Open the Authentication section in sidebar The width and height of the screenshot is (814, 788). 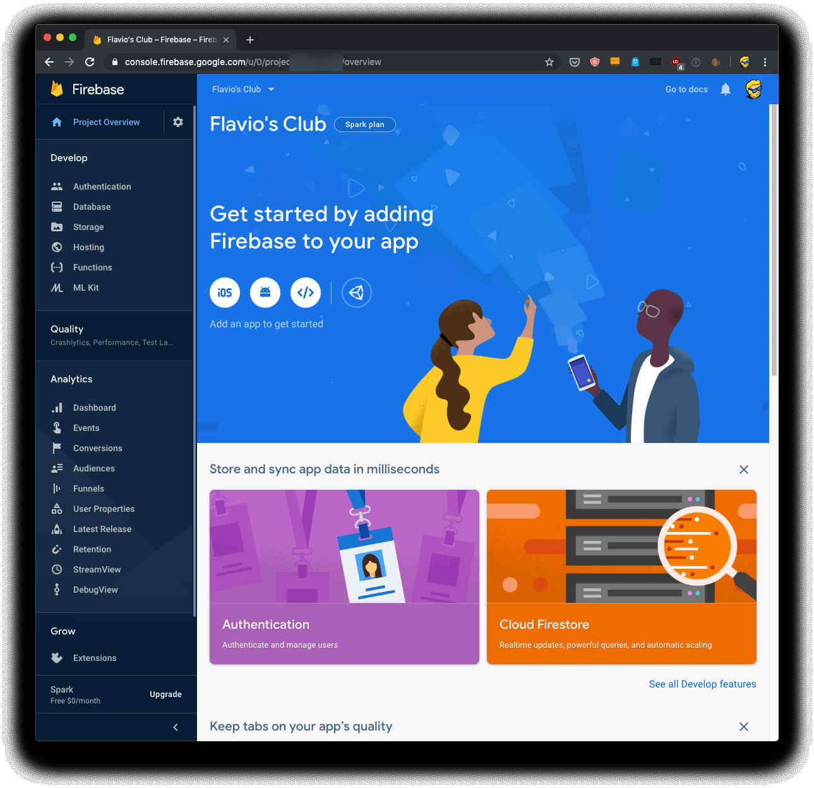102,186
